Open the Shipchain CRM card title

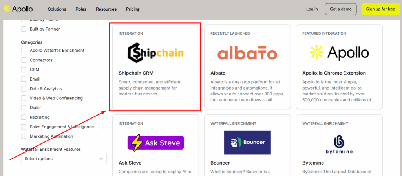[x=136, y=73]
